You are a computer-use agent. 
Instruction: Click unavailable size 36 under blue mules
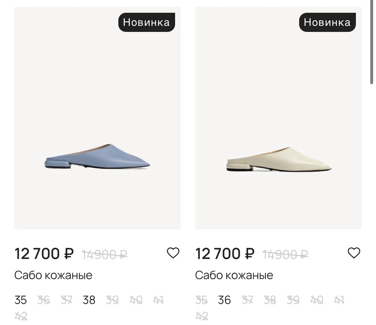(44, 300)
